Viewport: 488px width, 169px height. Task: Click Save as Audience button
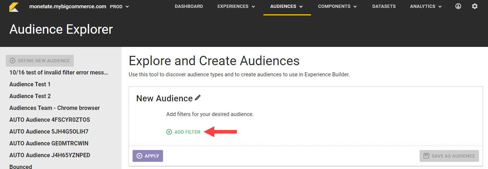pos(449,156)
